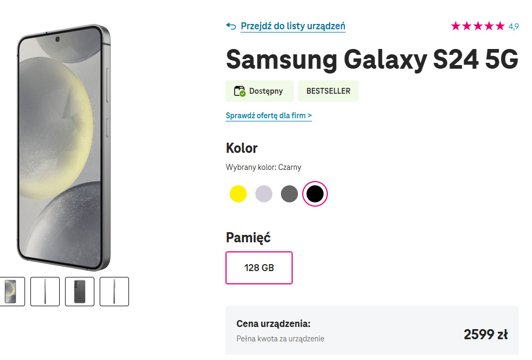
Task: Select the 128 GB memory option
Action: point(259,268)
